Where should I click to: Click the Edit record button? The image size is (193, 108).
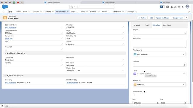[x=151, y=18]
